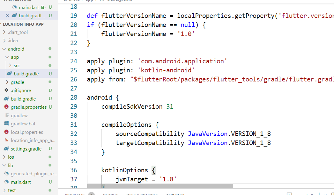Expand the .dart_tool folder
334x195 pixels.
pyautogui.click(x=4, y=32)
